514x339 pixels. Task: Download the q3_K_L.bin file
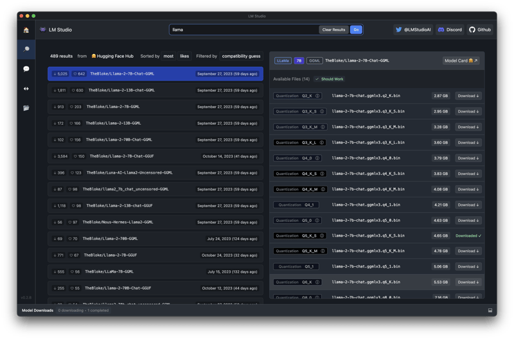click(x=468, y=142)
